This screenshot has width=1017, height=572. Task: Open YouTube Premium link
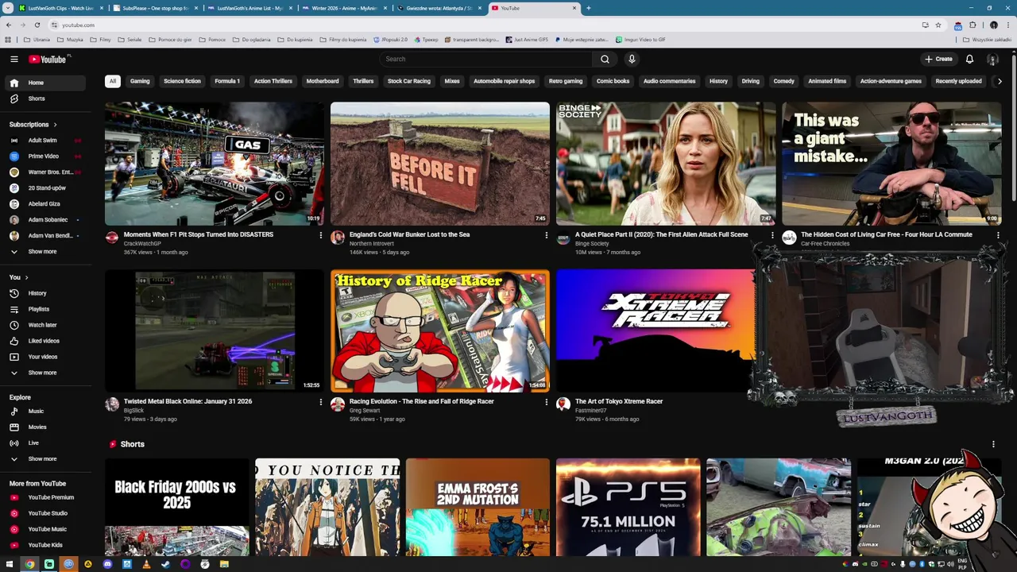click(x=47, y=497)
